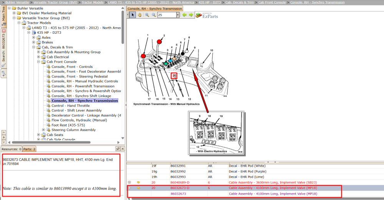The height and width of the screenshot is (200, 384).
Task: Select Control - Shift Lever Assembly item
Action: point(76,110)
